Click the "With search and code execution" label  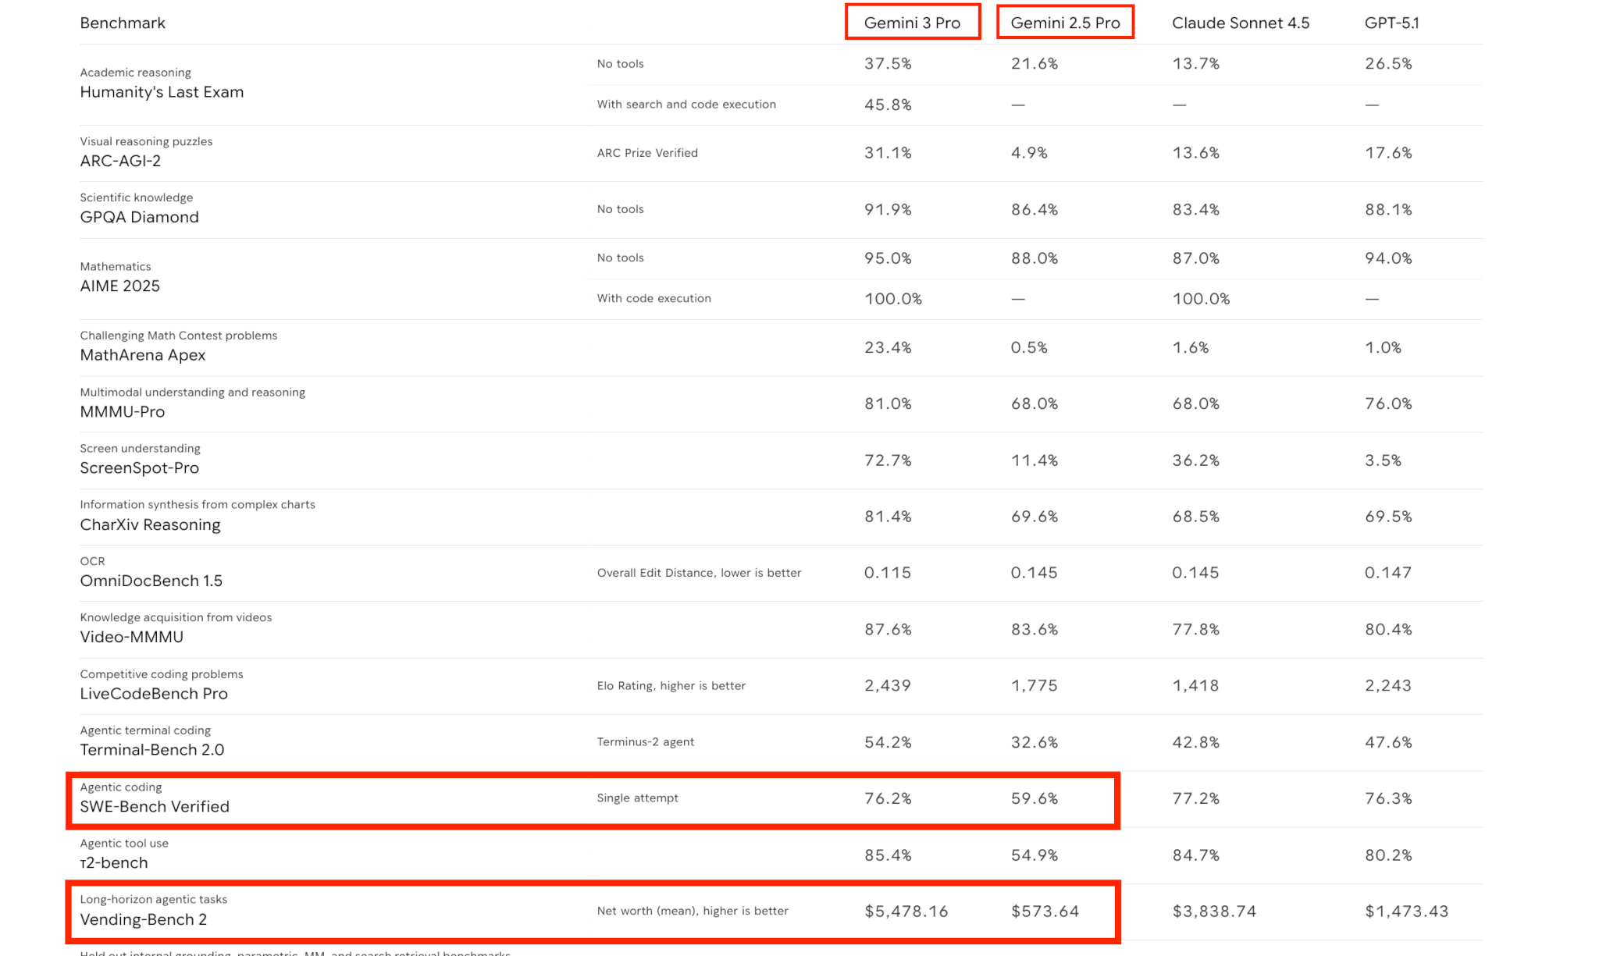coord(686,105)
